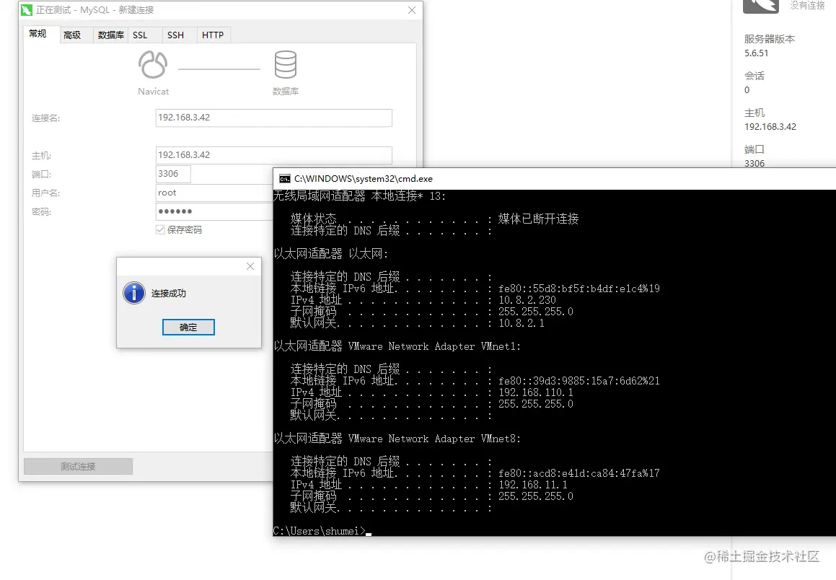Select the 数据库 tab
Viewport: 836px width, 580px height.
coord(110,34)
